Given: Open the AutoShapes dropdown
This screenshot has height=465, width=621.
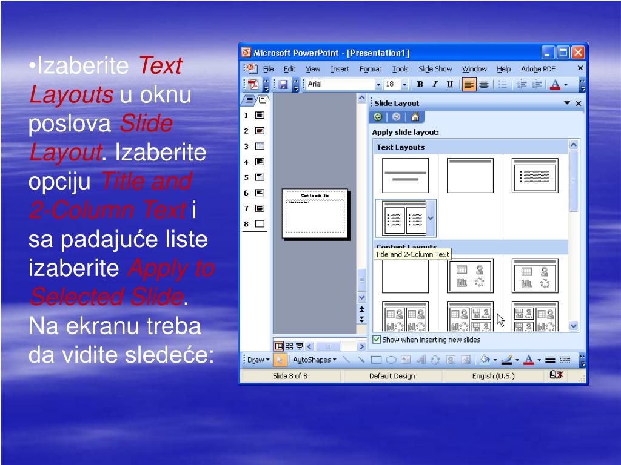Looking at the screenshot, I should [315, 360].
